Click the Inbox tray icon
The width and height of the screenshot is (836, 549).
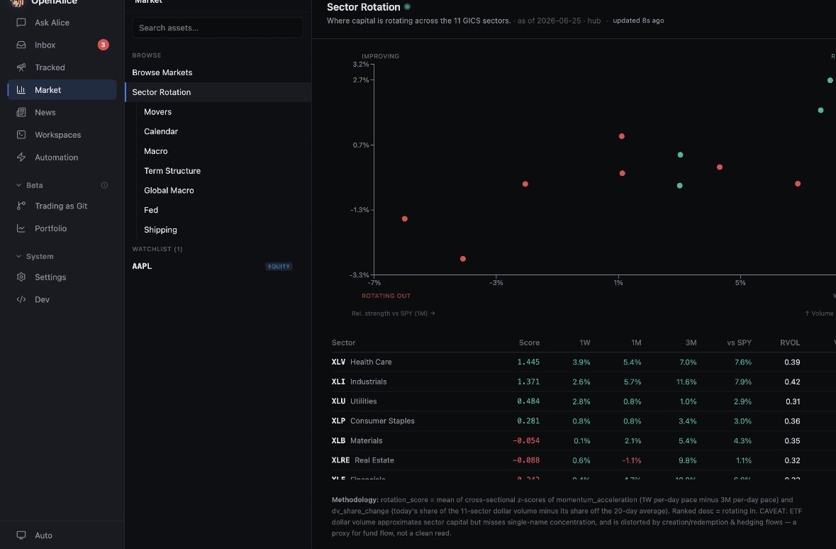(21, 45)
